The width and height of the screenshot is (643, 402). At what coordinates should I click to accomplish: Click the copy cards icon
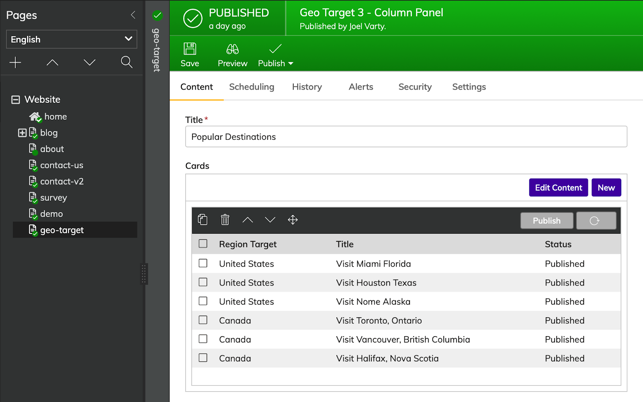203,220
